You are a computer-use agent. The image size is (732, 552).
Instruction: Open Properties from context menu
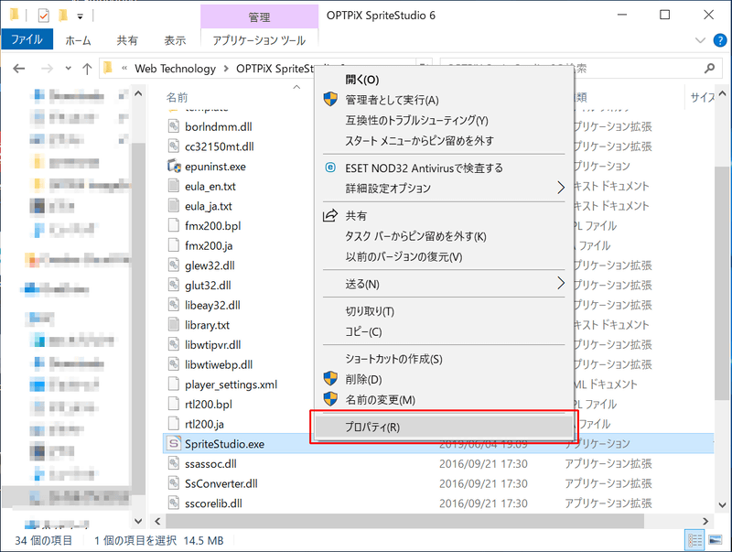[444, 427]
